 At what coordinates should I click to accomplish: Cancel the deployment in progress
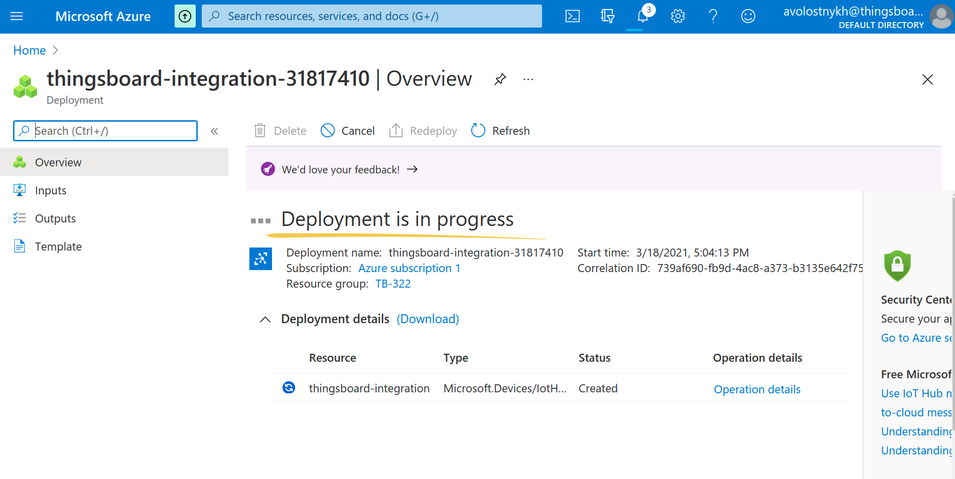(348, 131)
